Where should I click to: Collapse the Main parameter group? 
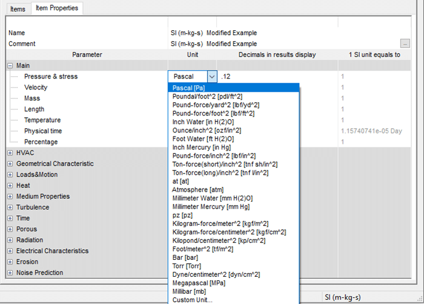[10, 65]
